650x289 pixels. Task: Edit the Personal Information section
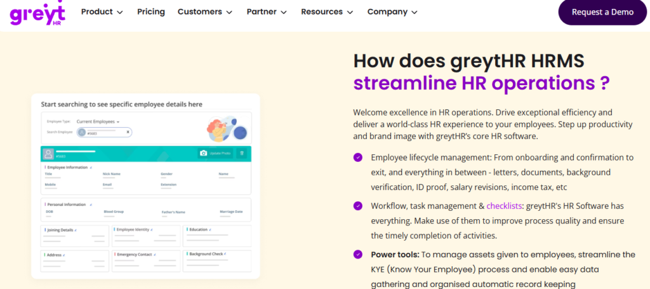91,205
